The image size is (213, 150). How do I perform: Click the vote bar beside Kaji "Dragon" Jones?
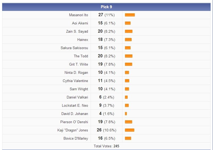click(130, 130)
